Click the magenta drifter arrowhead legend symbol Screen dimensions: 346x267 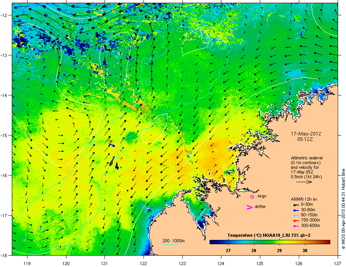pyautogui.click(x=249, y=207)
